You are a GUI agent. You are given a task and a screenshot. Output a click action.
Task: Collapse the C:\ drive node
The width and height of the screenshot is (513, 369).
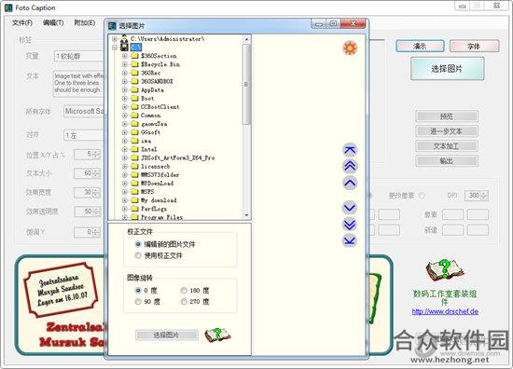(x=115, y=48)
